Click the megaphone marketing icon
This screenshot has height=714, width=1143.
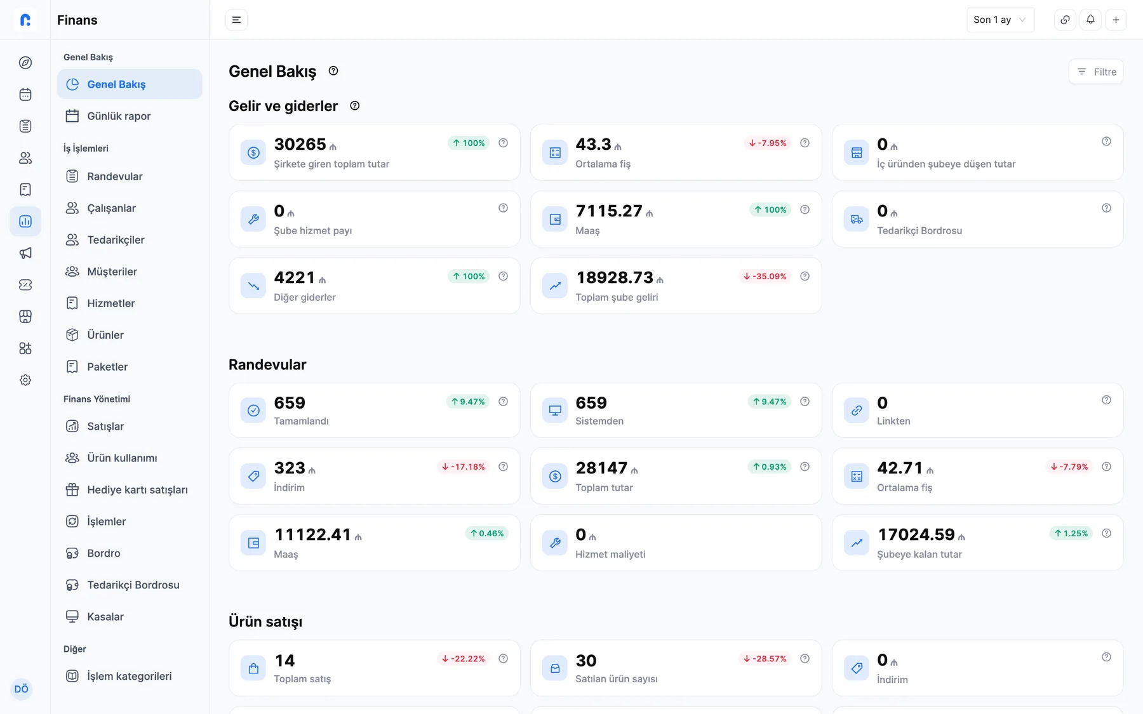coord(25,253)
